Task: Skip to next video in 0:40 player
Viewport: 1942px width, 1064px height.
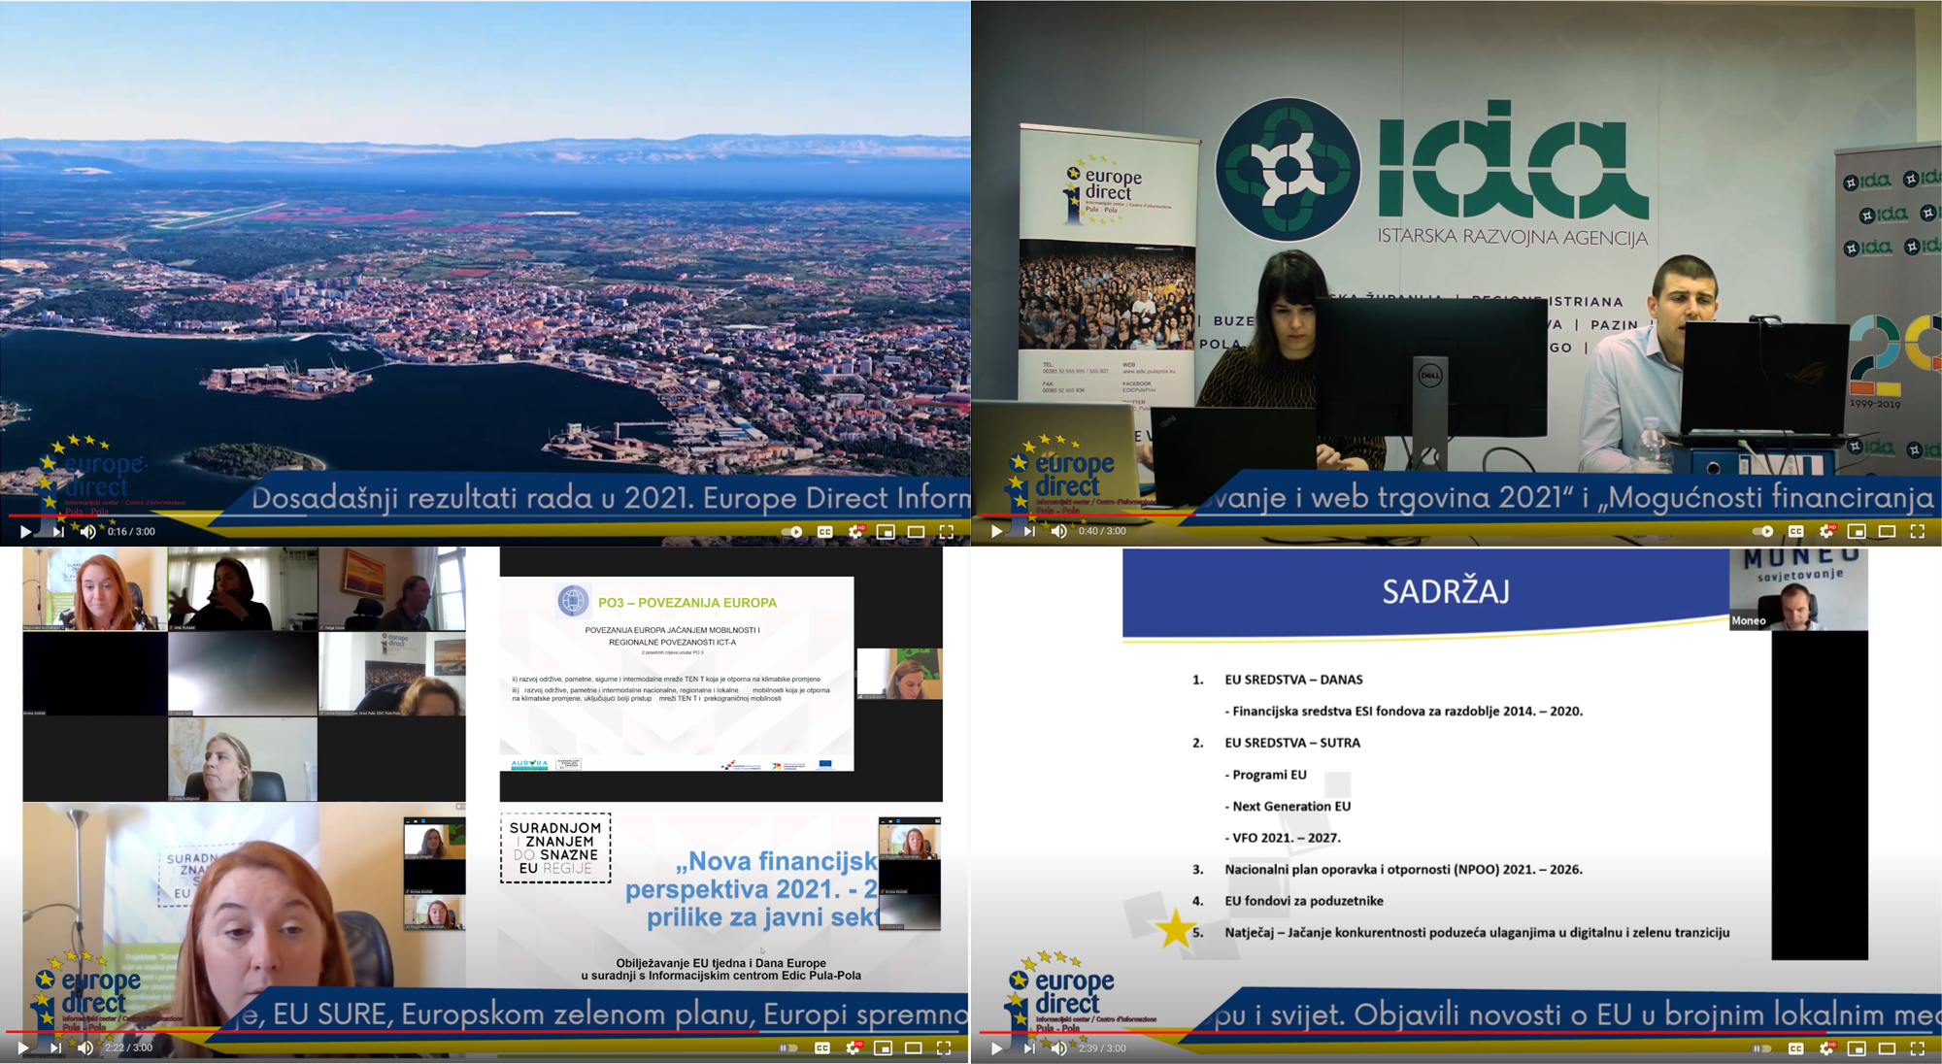Action: click(x=1029, y=531)
